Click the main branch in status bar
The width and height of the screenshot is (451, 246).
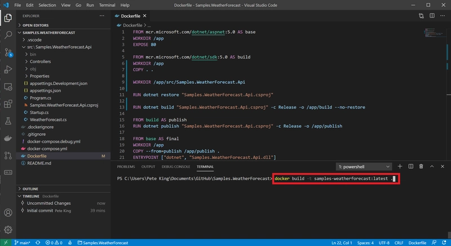(22, 243)
